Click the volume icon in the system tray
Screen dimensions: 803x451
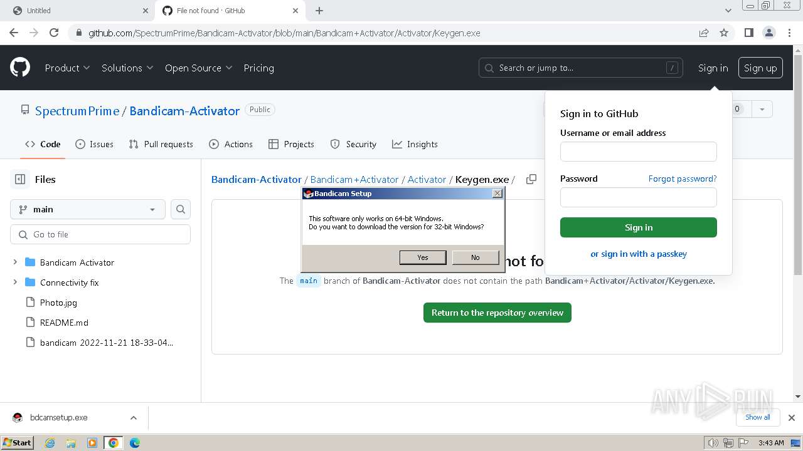(x=713, y=443)
